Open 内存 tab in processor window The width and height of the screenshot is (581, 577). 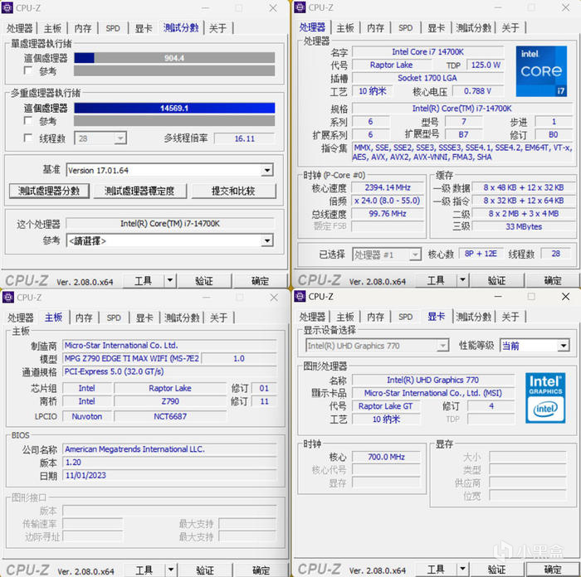(375, 27)
